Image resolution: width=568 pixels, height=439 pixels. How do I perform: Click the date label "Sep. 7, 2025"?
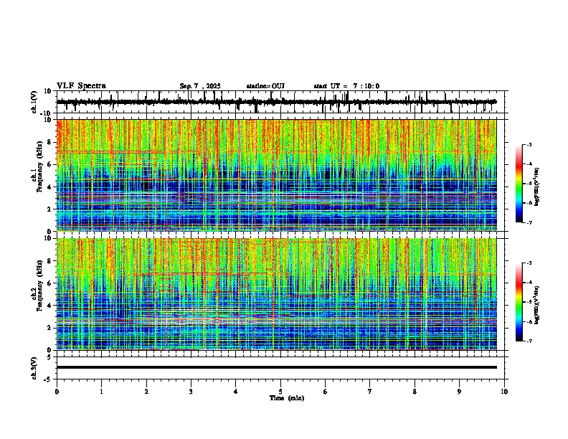coord(200,86)
